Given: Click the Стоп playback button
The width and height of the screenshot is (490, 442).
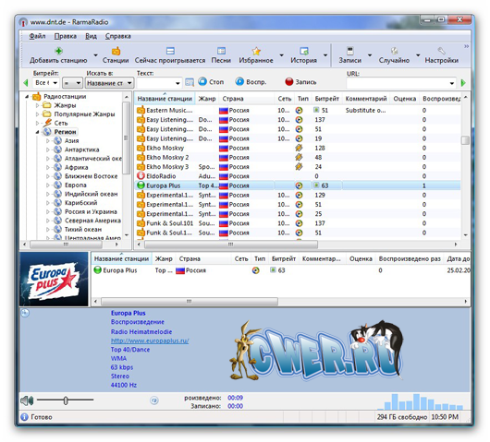Looking at the screenshot, I should click(211, 82).
